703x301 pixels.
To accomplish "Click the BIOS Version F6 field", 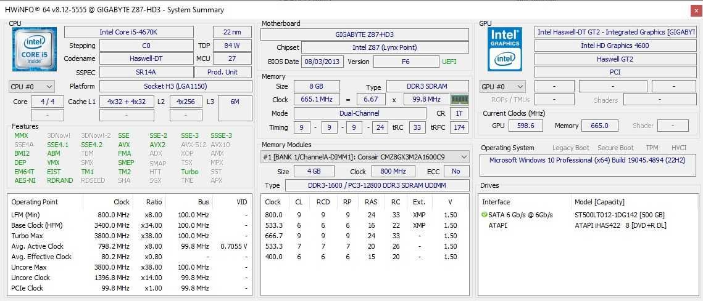I will click(x=406, y=62).
